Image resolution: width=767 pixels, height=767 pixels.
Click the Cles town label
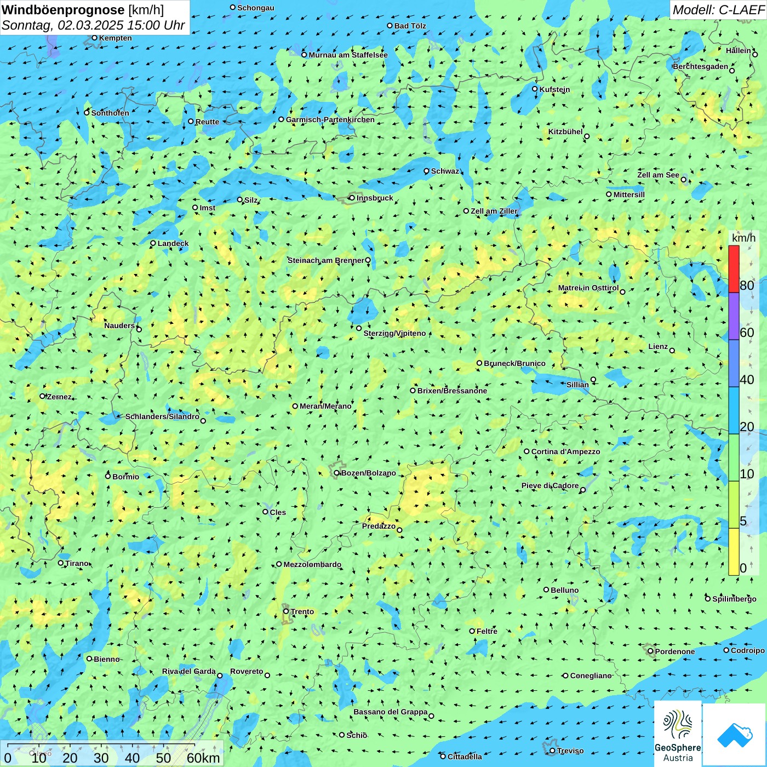[x=278, y=512]
